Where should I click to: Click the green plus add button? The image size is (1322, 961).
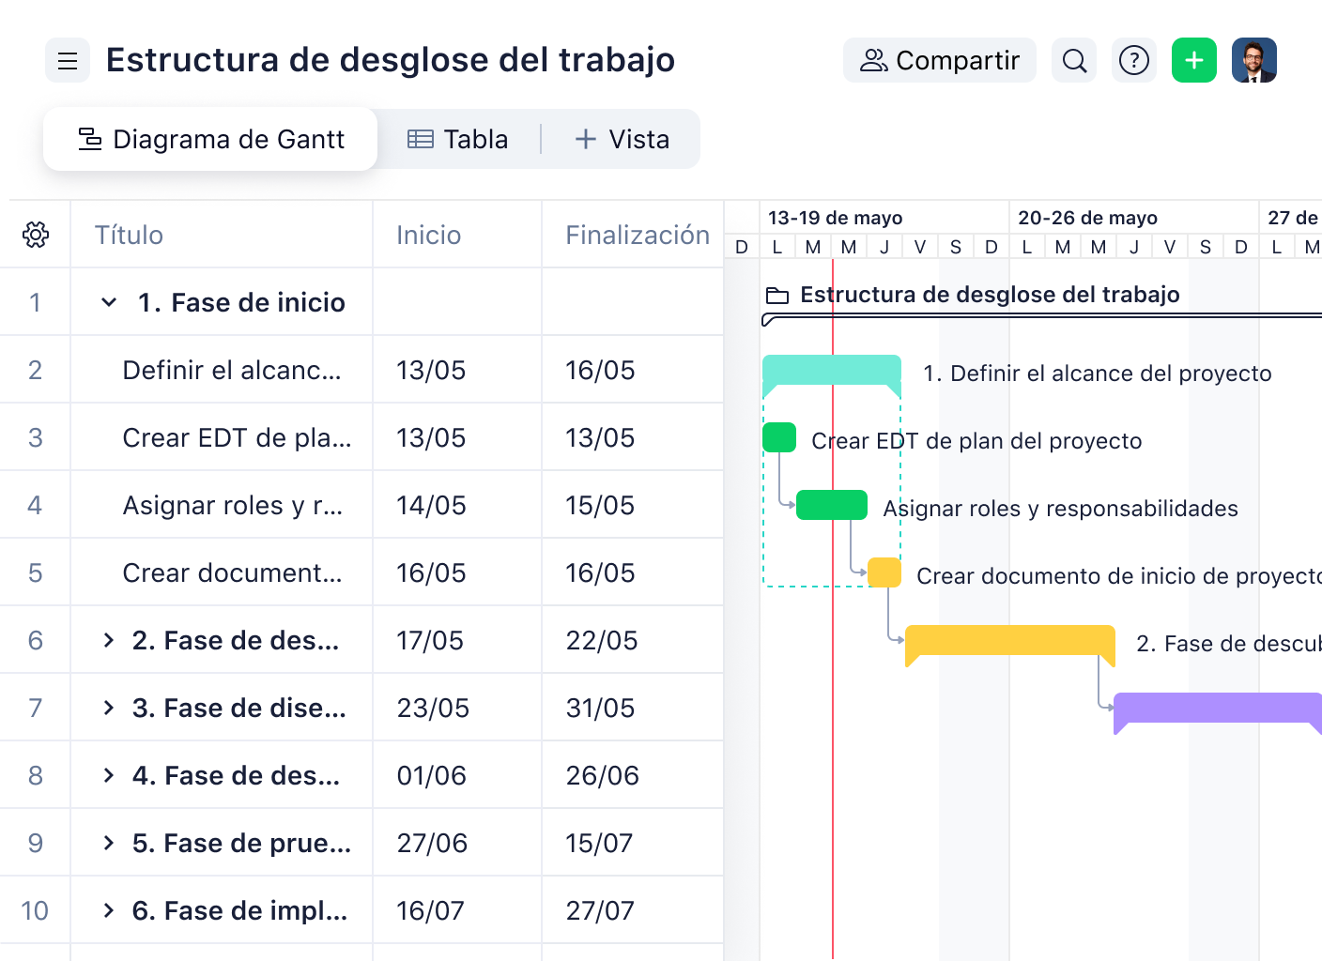click(x=1194, y=61)
